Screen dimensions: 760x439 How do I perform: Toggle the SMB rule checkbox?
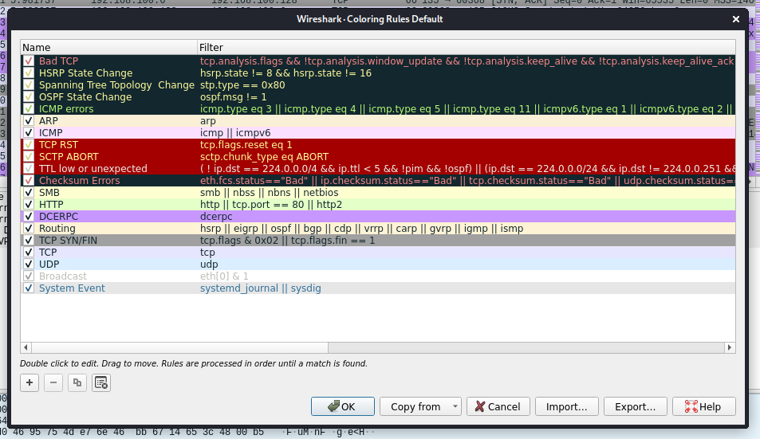29,193
